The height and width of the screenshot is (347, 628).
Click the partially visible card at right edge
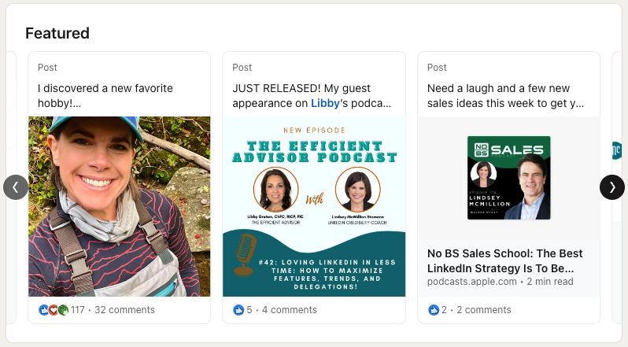(617, 150)
